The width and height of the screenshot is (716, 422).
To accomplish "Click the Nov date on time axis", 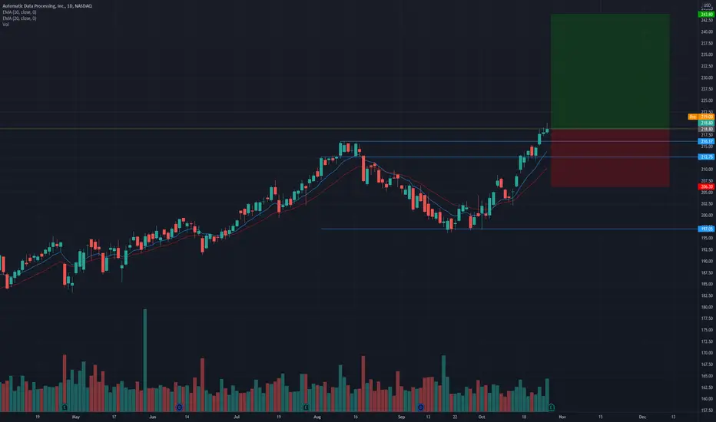I will [x=562, y=417].
